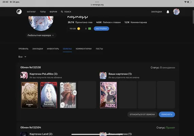Select the Обмены tab
Image resolution: width=194 pixels, height=136 pixels.
(x=67, y=49)
